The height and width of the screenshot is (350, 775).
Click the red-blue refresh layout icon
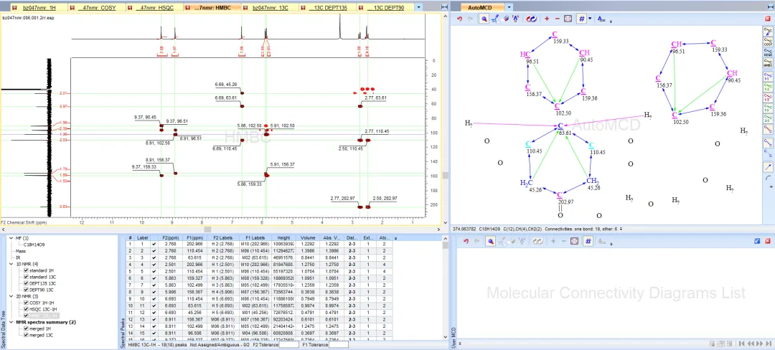pyautogui.click(x=531, y=19)
